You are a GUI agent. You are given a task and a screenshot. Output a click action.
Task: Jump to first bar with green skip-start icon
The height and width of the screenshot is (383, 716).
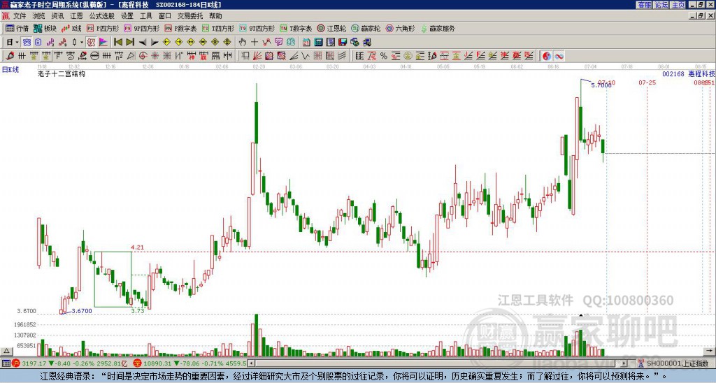tap(117, 43)
